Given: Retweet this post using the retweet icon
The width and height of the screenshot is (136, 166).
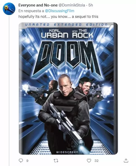Looking at the screenshot, I should pos(56,161).
